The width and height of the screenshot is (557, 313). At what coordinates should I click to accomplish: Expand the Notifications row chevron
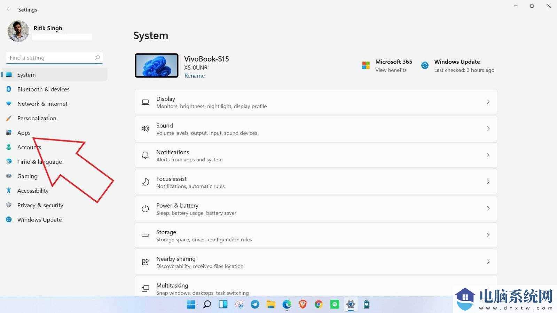coord(488,155)
